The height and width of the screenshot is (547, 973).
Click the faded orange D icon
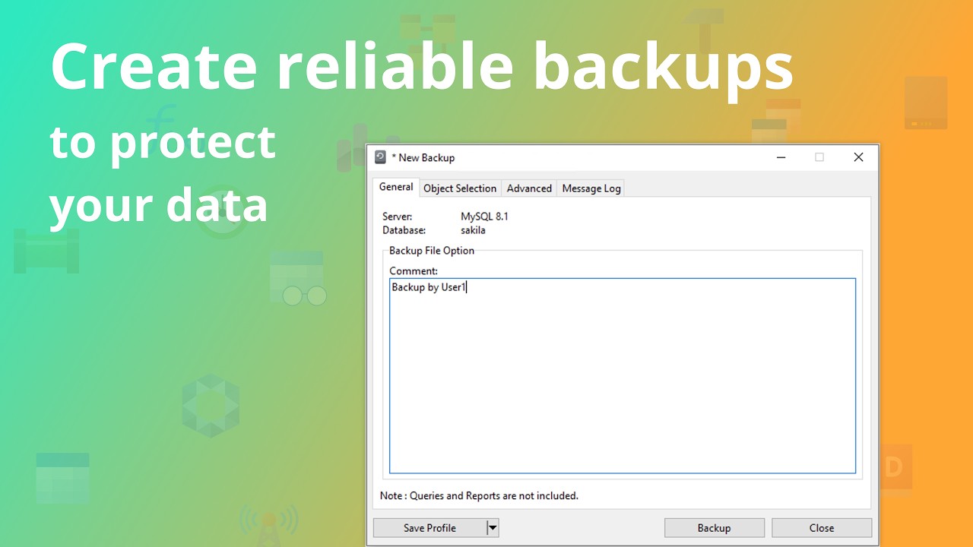[894, 467]
